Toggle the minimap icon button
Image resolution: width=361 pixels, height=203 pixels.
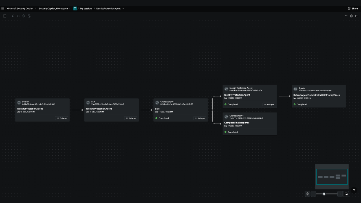346,194
